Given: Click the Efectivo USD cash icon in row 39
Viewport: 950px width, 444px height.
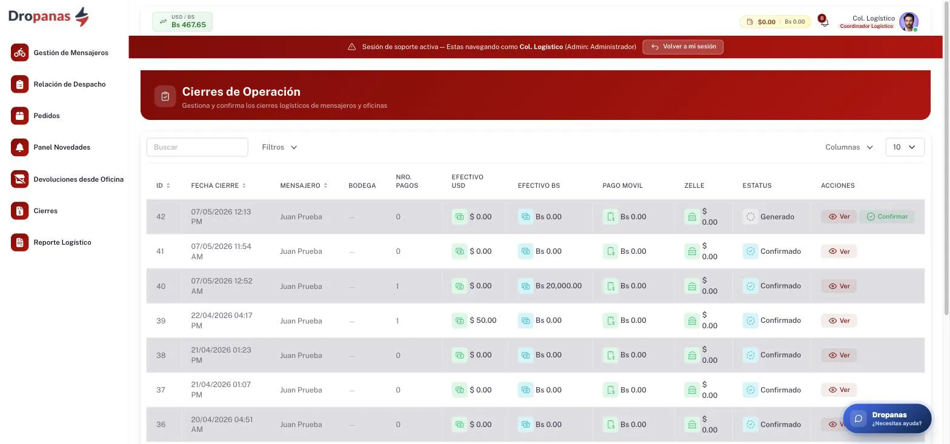Looking at the screenshot, I should (x=459, y=320).
